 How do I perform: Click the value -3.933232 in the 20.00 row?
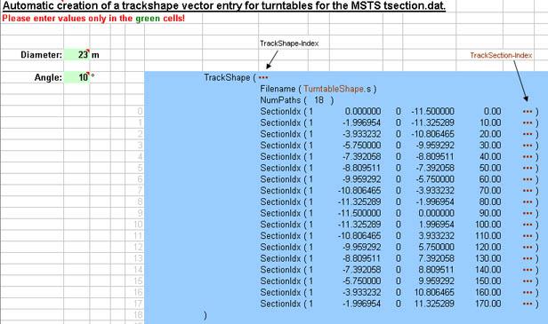click(361, 134)
